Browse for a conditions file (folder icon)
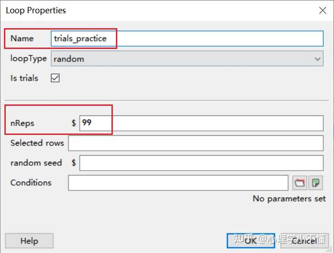The image size is (334, 253). [x=300, y=183]
